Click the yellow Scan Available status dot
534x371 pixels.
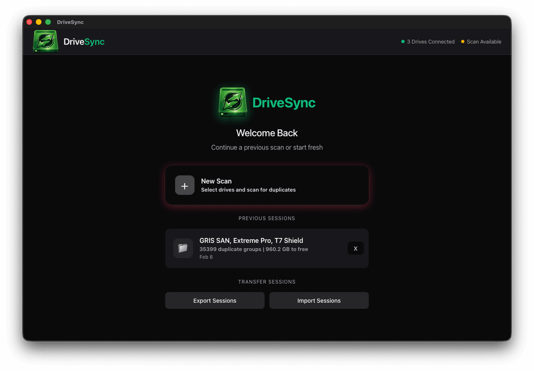(x=462, y=41)
